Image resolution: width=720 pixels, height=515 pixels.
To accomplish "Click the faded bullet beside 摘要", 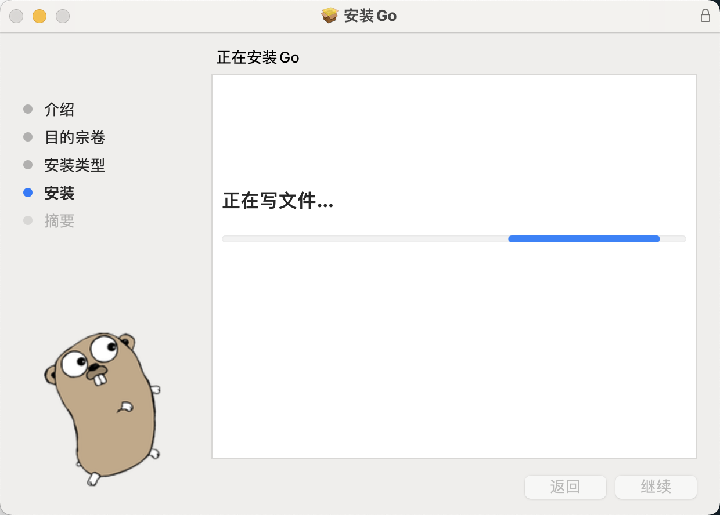I will pyautogui.click(x=28, y=220).
